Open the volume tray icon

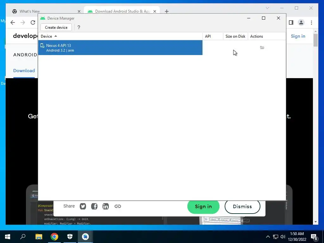click(283, 237)
